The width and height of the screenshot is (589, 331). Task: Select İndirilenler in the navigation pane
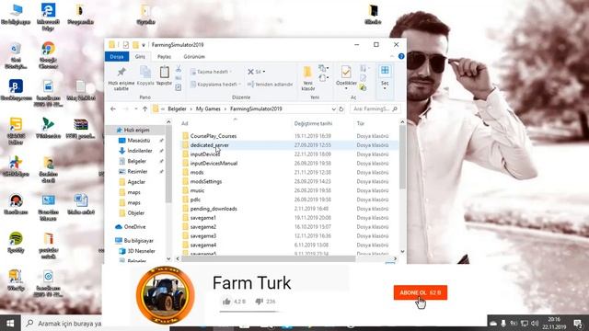(x=140, y=151)
